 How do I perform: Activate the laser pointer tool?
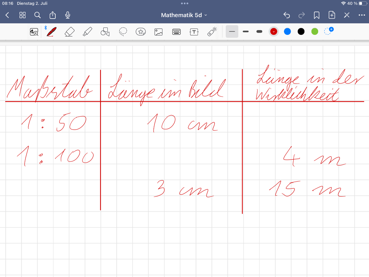click(x=212, y=31)
